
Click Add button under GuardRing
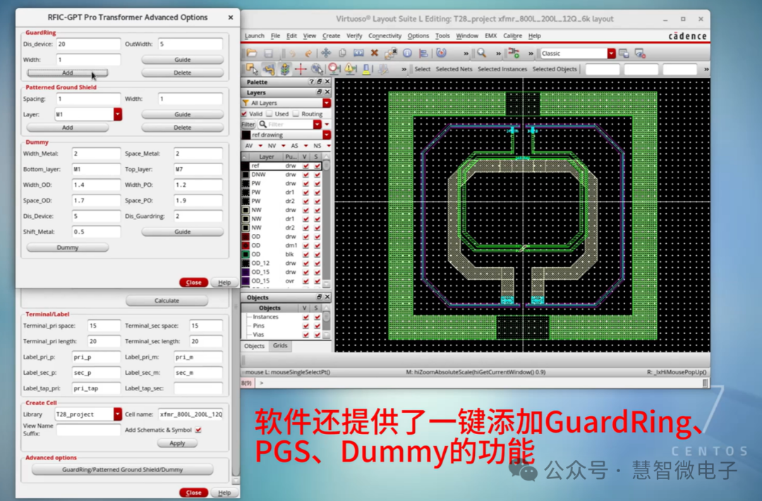[67, 73]
